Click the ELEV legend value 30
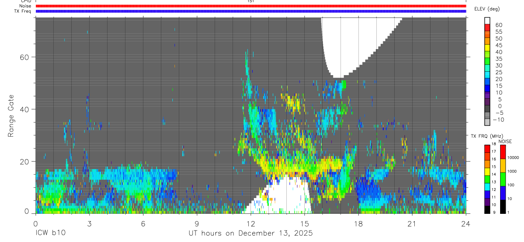Screen dimensions: 524x242 pos(498,65)
